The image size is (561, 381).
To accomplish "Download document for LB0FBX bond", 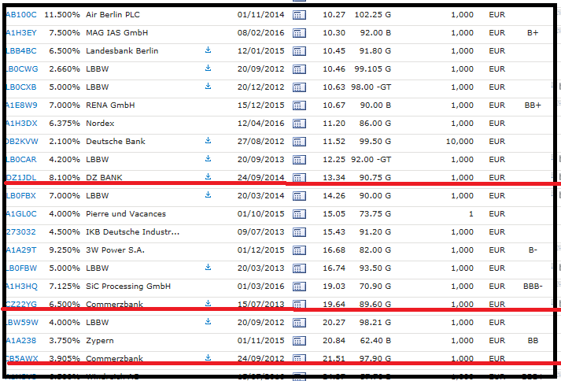I will [x=208, y=194].
